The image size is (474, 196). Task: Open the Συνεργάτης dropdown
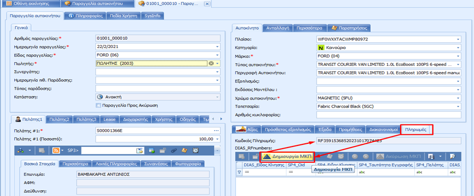click(x=217, y=72)
